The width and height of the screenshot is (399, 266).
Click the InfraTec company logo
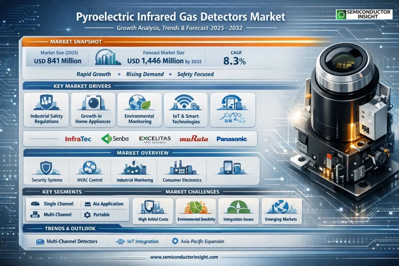tap(78, 139)
